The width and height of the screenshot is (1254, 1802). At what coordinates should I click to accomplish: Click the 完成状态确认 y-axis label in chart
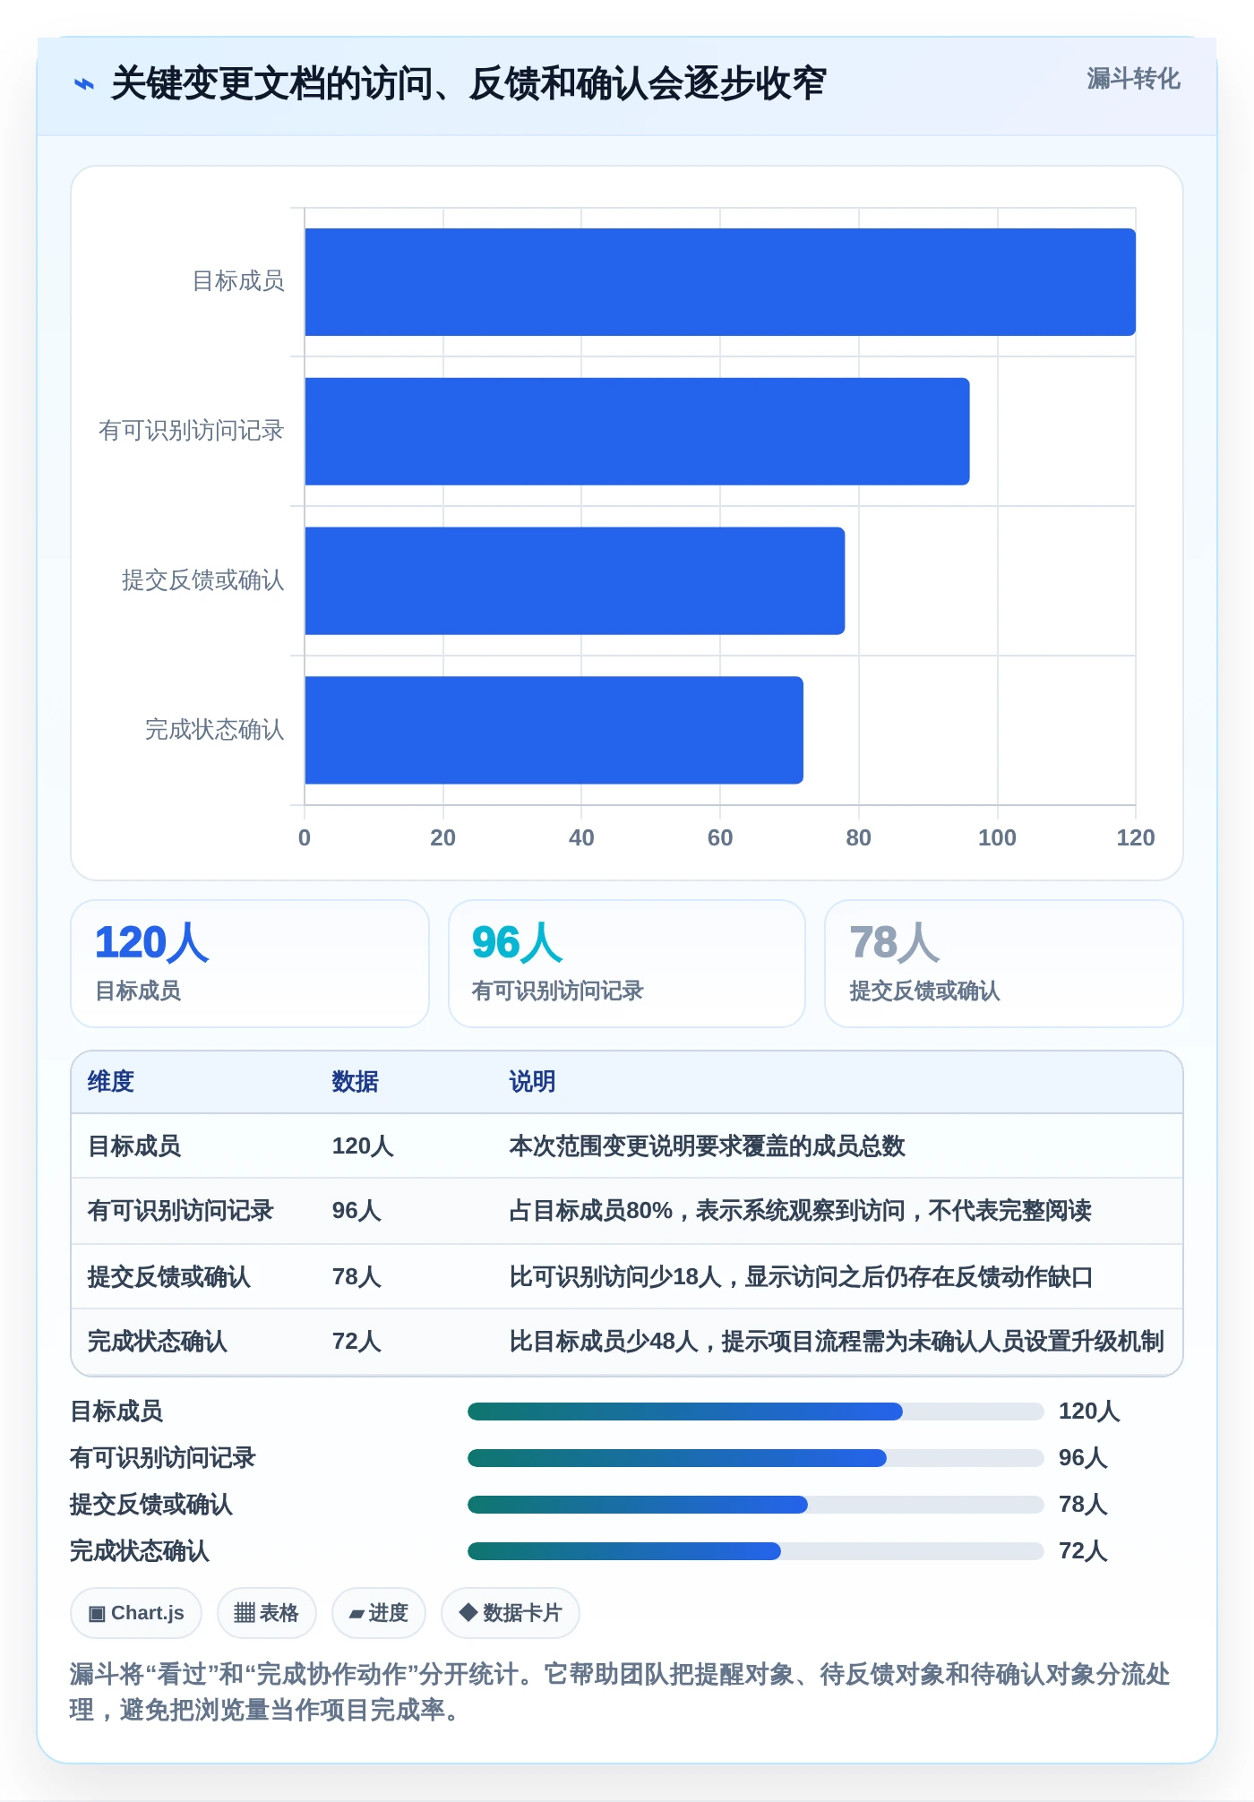tap(215, 730)
